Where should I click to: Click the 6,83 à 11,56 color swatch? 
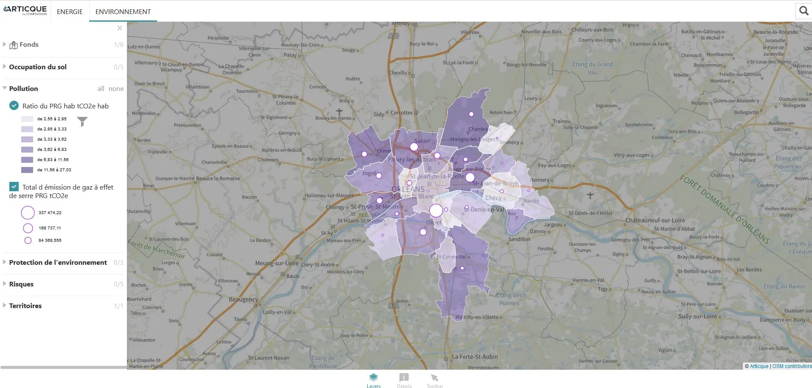coord(27,160)
